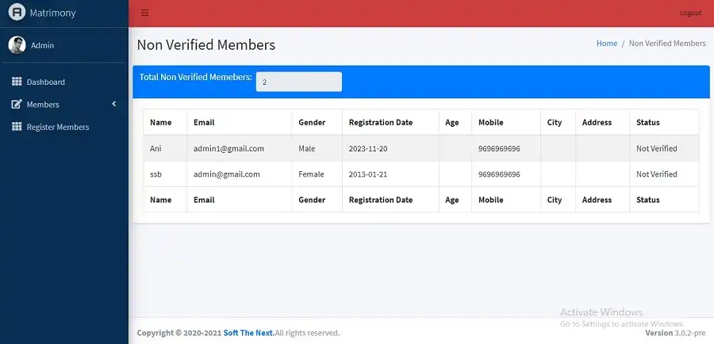
Task: Click the Members edit icon in sidebar
Action: [x=17, y=105]
